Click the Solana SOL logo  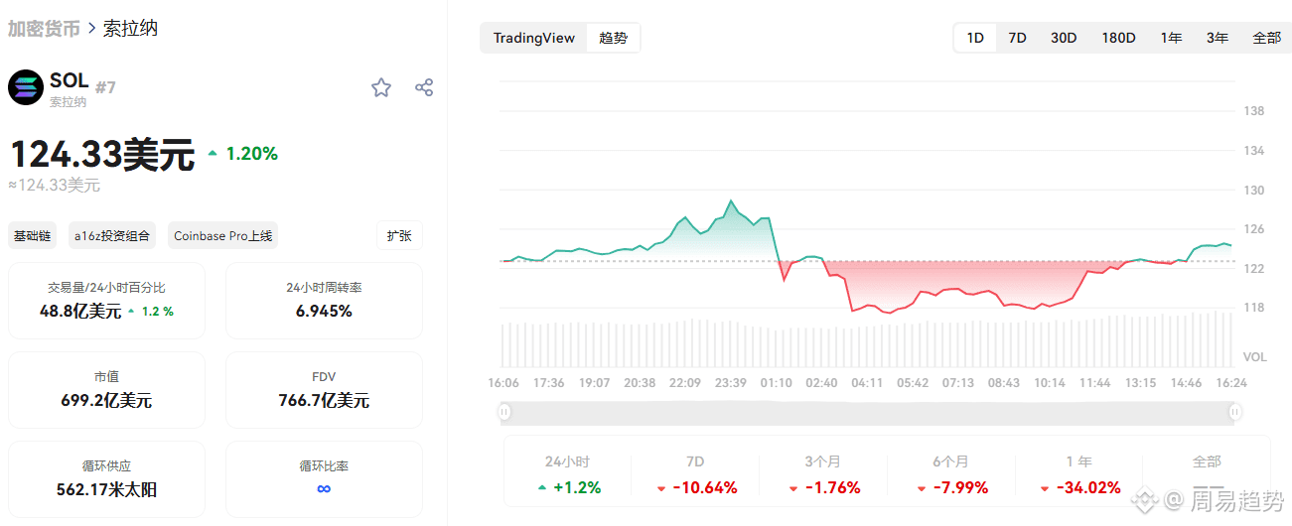click(26, 87)
